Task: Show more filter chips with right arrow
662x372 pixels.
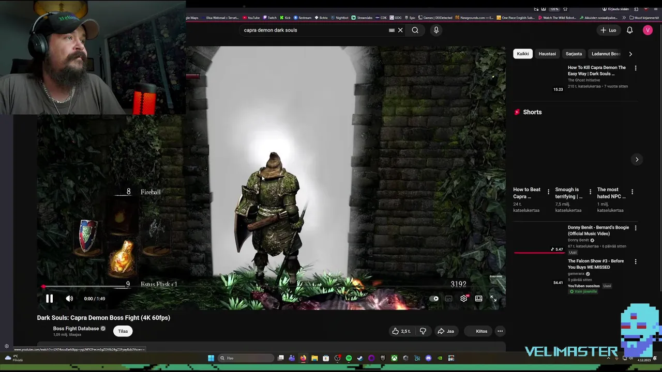Action: [630, 54]
